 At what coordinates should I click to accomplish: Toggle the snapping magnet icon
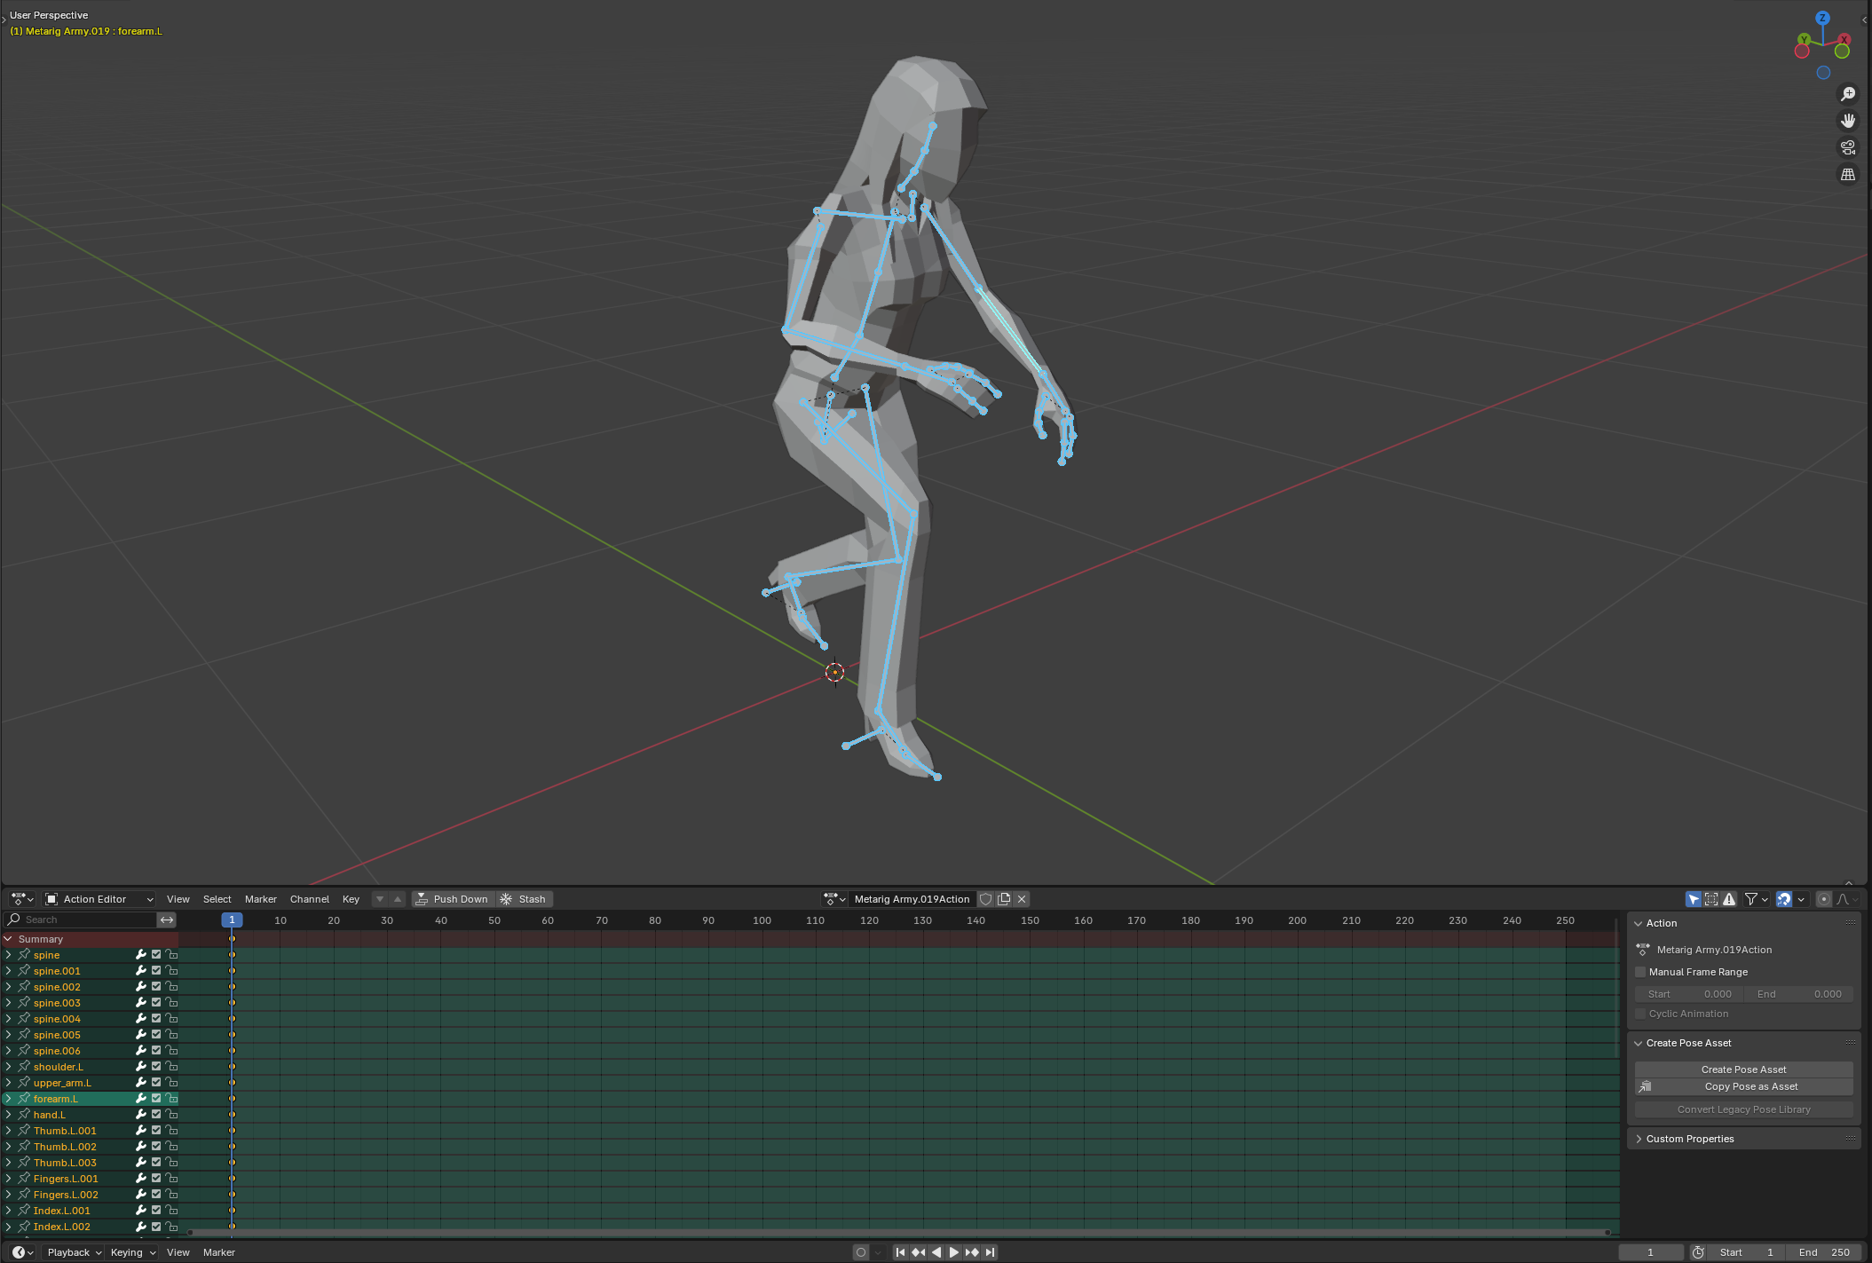(x=1784, y=899)
